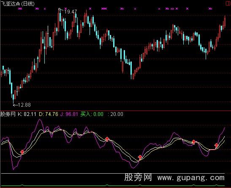
Task: Select the J: 96.81 indicator value
Action: [69, 114]
